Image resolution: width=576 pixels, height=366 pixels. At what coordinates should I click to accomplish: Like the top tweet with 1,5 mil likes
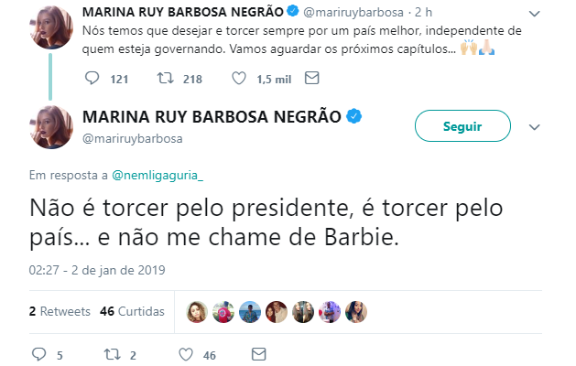(x=239, y=79)
